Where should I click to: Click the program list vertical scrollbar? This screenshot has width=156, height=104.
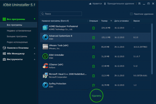(x=152, y=49)
